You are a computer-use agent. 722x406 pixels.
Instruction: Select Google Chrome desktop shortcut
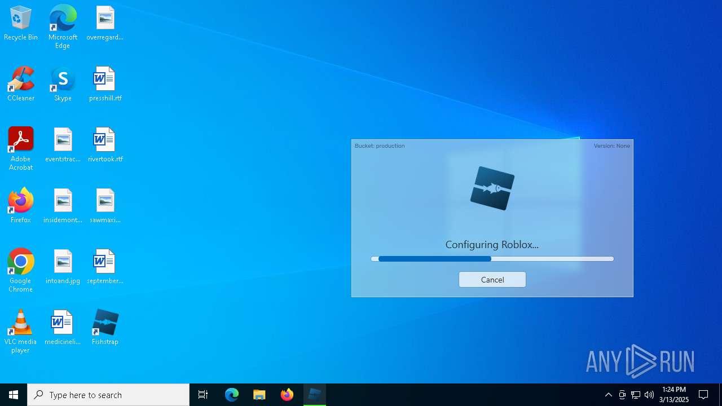pos(21,271)
